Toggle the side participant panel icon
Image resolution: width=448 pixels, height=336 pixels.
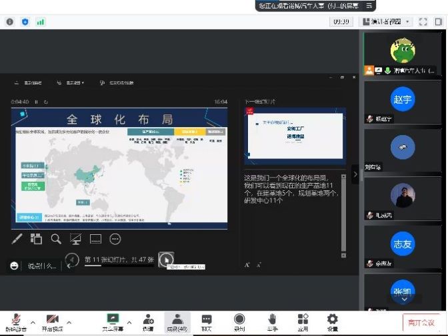tap(439, 21)
